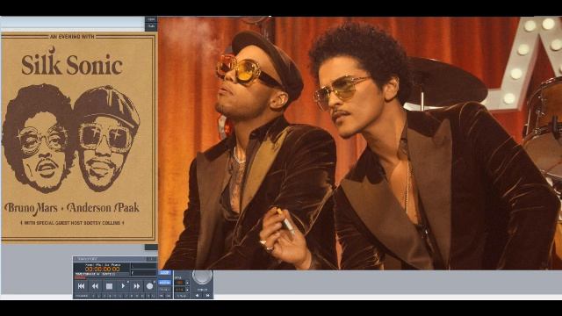Click the upper orange tempo value field
Viewport: 562px width, 316px height.
(179, 283)
